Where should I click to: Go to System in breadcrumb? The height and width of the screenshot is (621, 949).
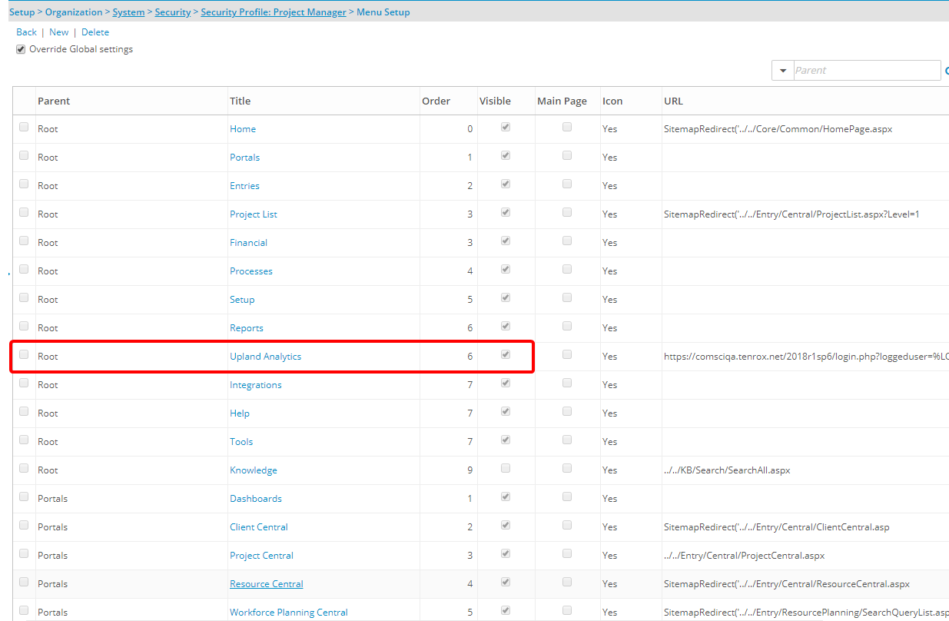coord(128,12)
